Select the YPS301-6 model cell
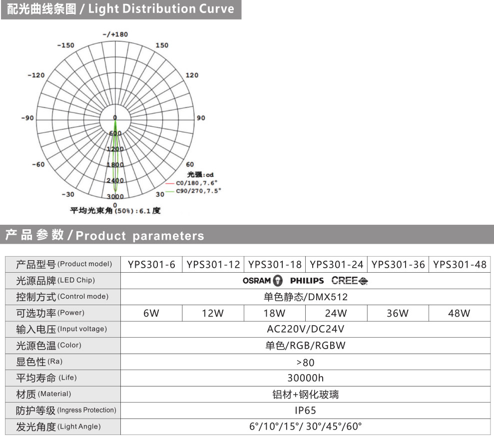Screen dimensions: 494x438 tap(151, 264)
